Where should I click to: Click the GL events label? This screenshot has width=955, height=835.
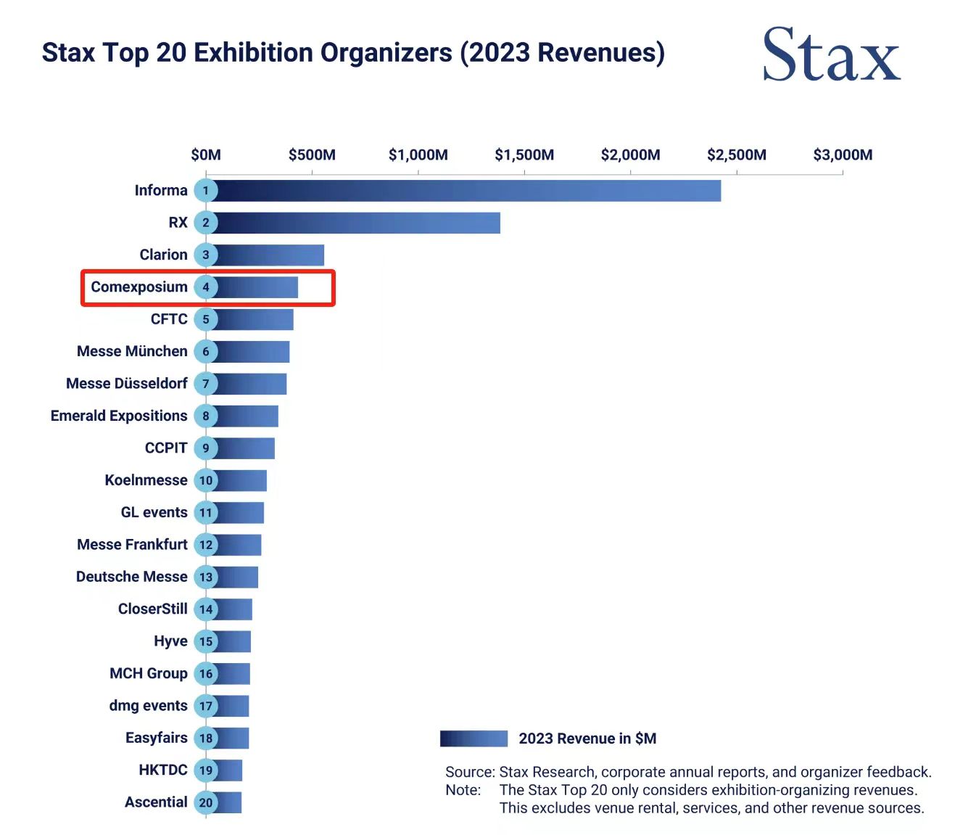click(x=154, y=512)
